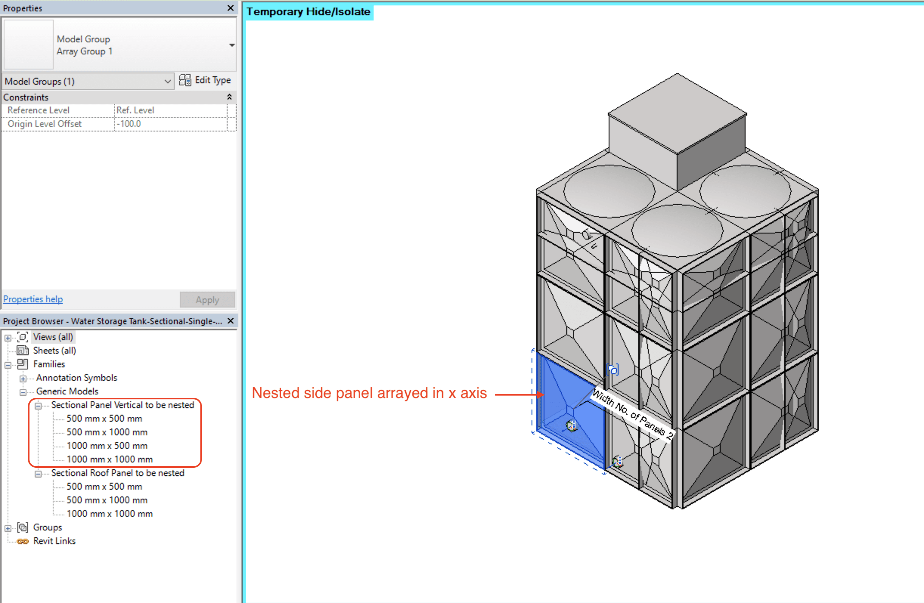Open the Properties help link
Image resolution: width=924 pixels, height=603 pixels.
[x=33, y=299]
